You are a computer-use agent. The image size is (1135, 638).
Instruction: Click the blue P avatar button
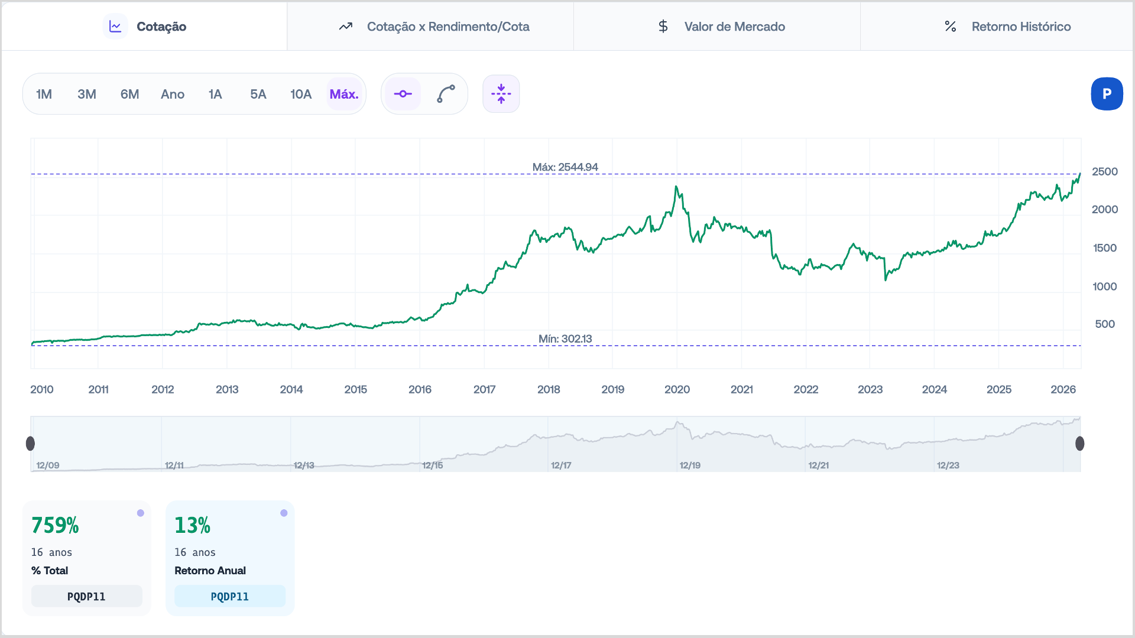pyautogui.click(x=1107, y=94)
